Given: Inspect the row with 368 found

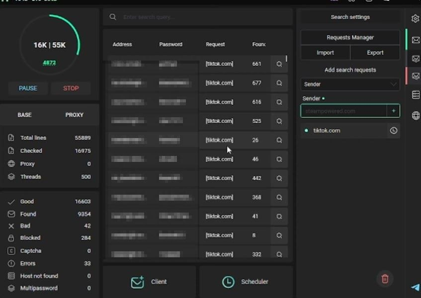Looking at the screenshot, I should coord(279,197).
